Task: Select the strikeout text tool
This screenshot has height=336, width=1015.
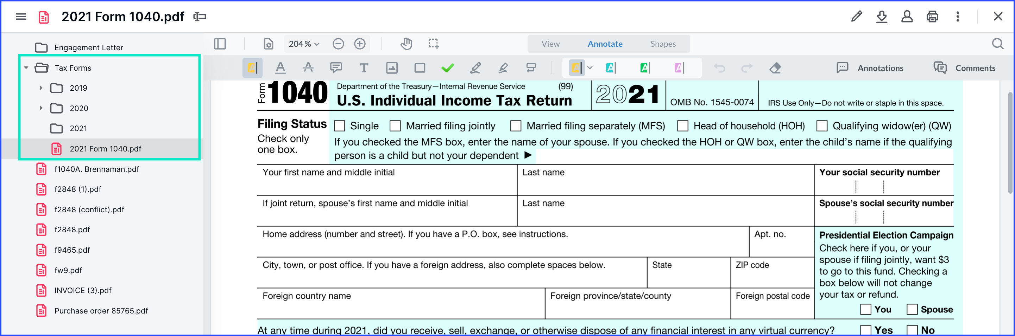Action: (x=308, y=68)
